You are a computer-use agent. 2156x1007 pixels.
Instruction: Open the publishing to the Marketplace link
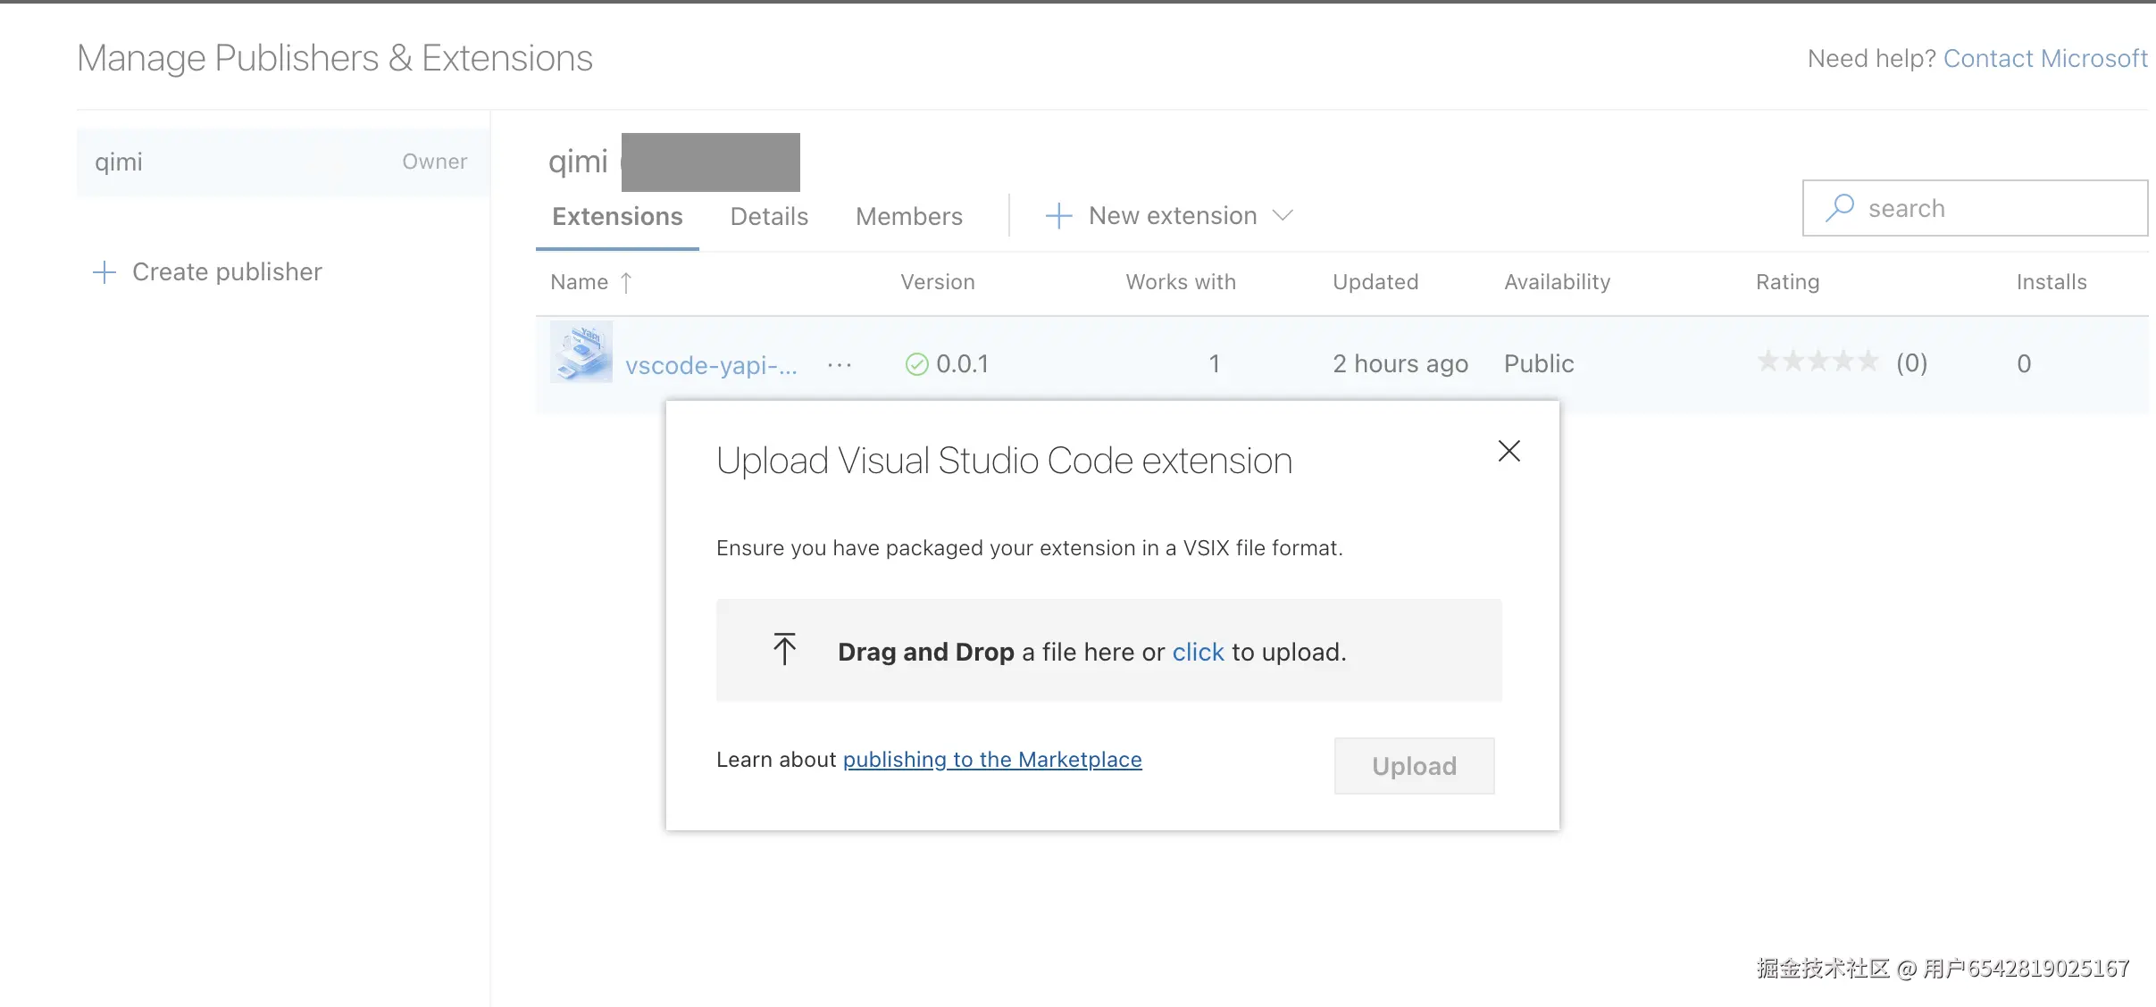click(991, 760)
